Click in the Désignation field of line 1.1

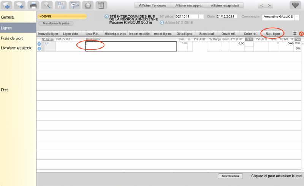131,46
